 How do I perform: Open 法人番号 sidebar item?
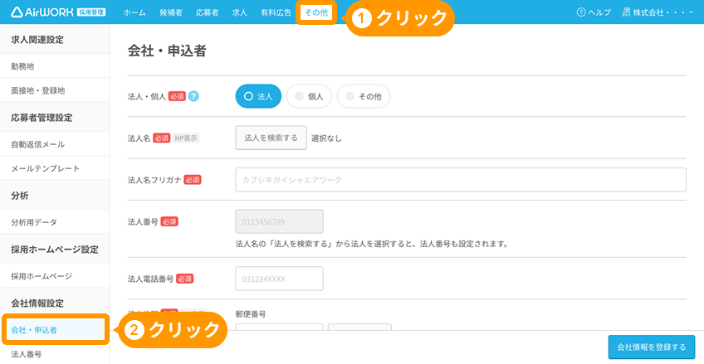coord(55,354)
